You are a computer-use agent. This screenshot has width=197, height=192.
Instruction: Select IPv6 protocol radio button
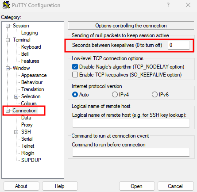(155, 95)
